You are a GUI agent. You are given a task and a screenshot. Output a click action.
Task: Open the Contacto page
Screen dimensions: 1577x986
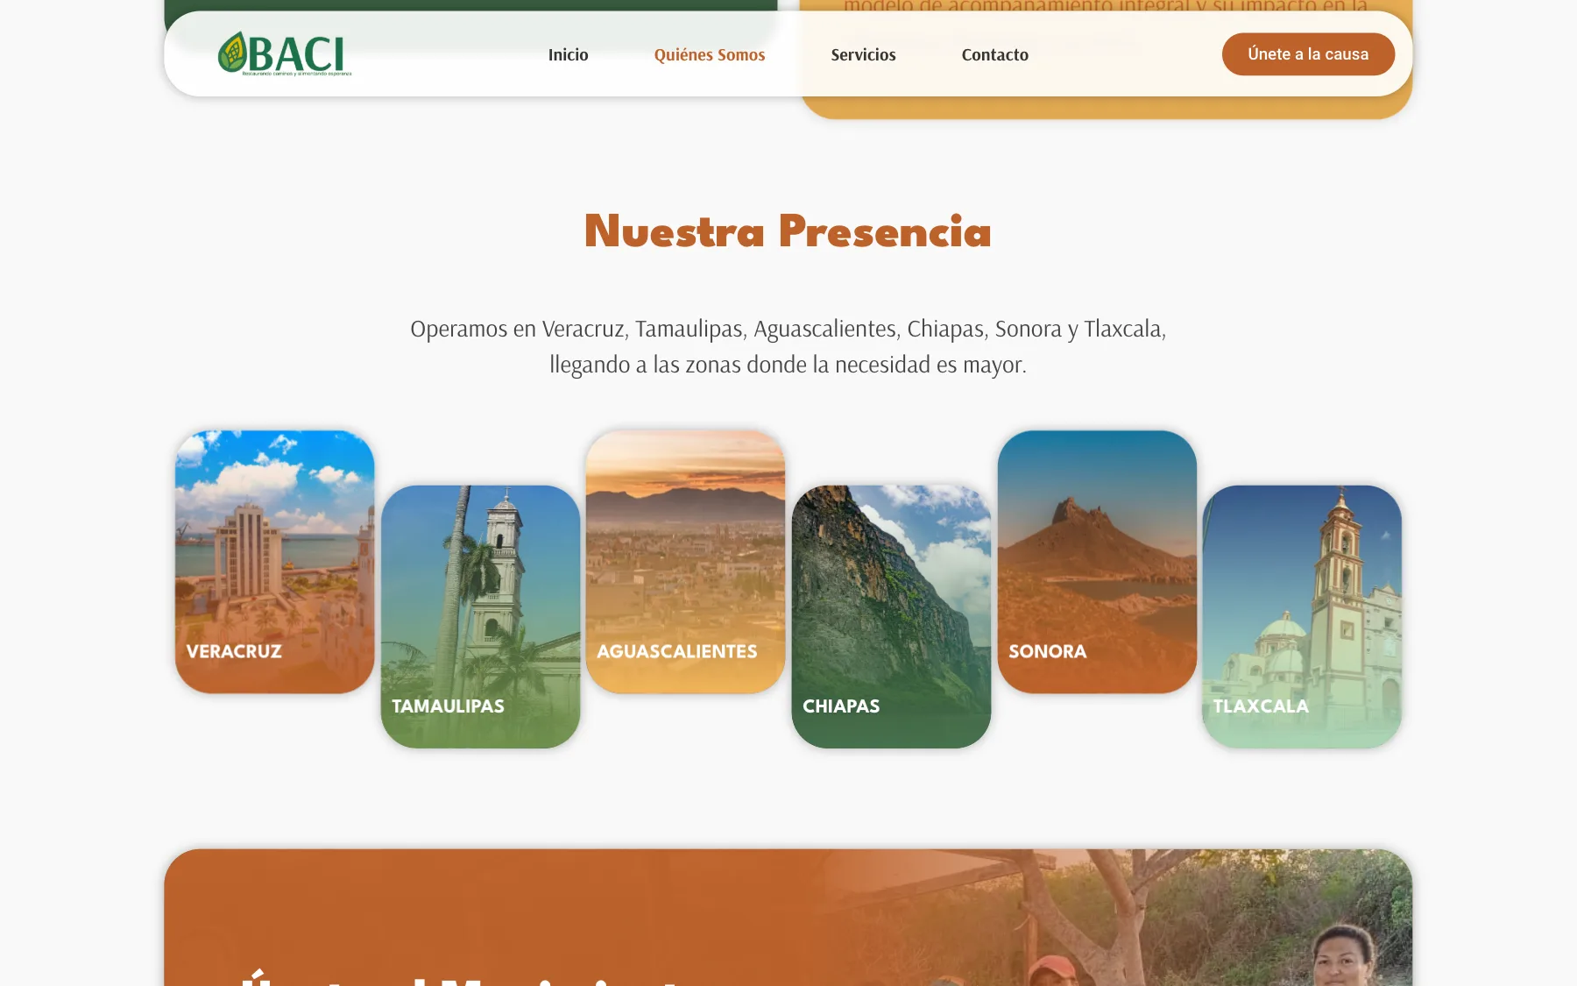coord(994,54)
